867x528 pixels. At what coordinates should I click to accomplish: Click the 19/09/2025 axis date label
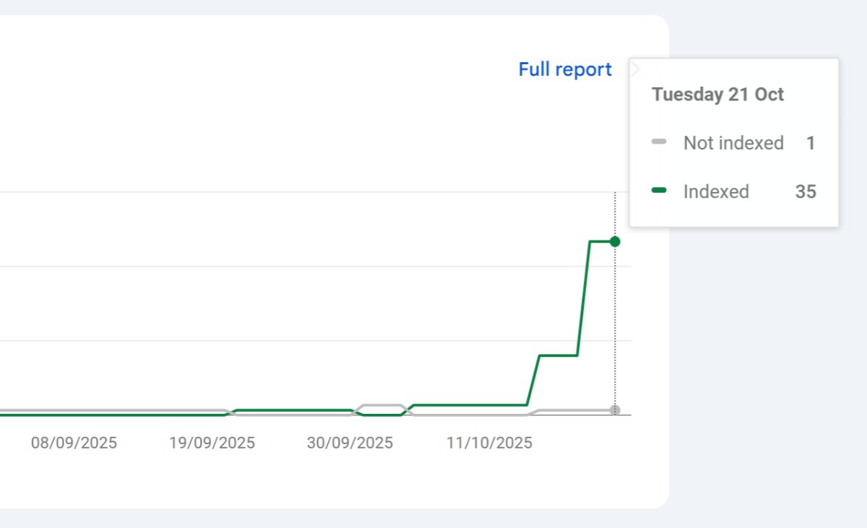click(x=212, y=443)
